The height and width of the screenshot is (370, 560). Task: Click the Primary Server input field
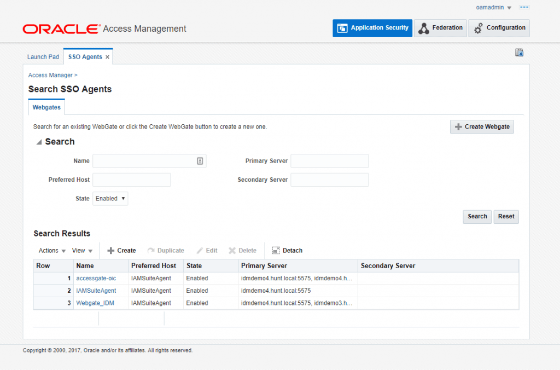[x=329, y=161]
